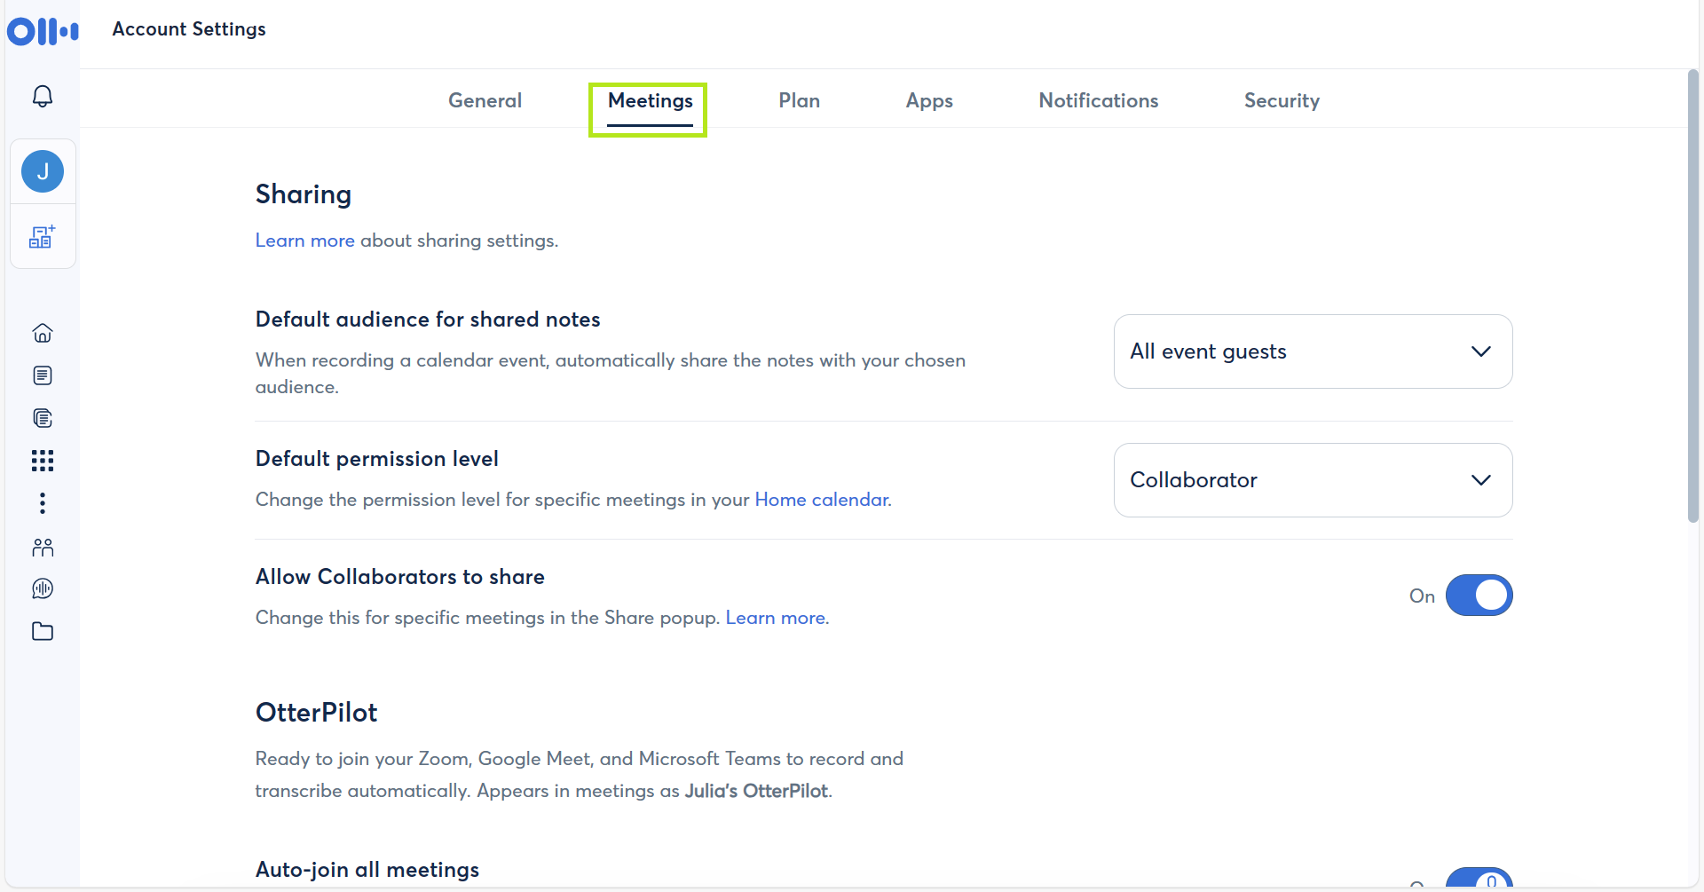
Task: Open the people/groups icon in sidebar
Action: pos(43,547)
